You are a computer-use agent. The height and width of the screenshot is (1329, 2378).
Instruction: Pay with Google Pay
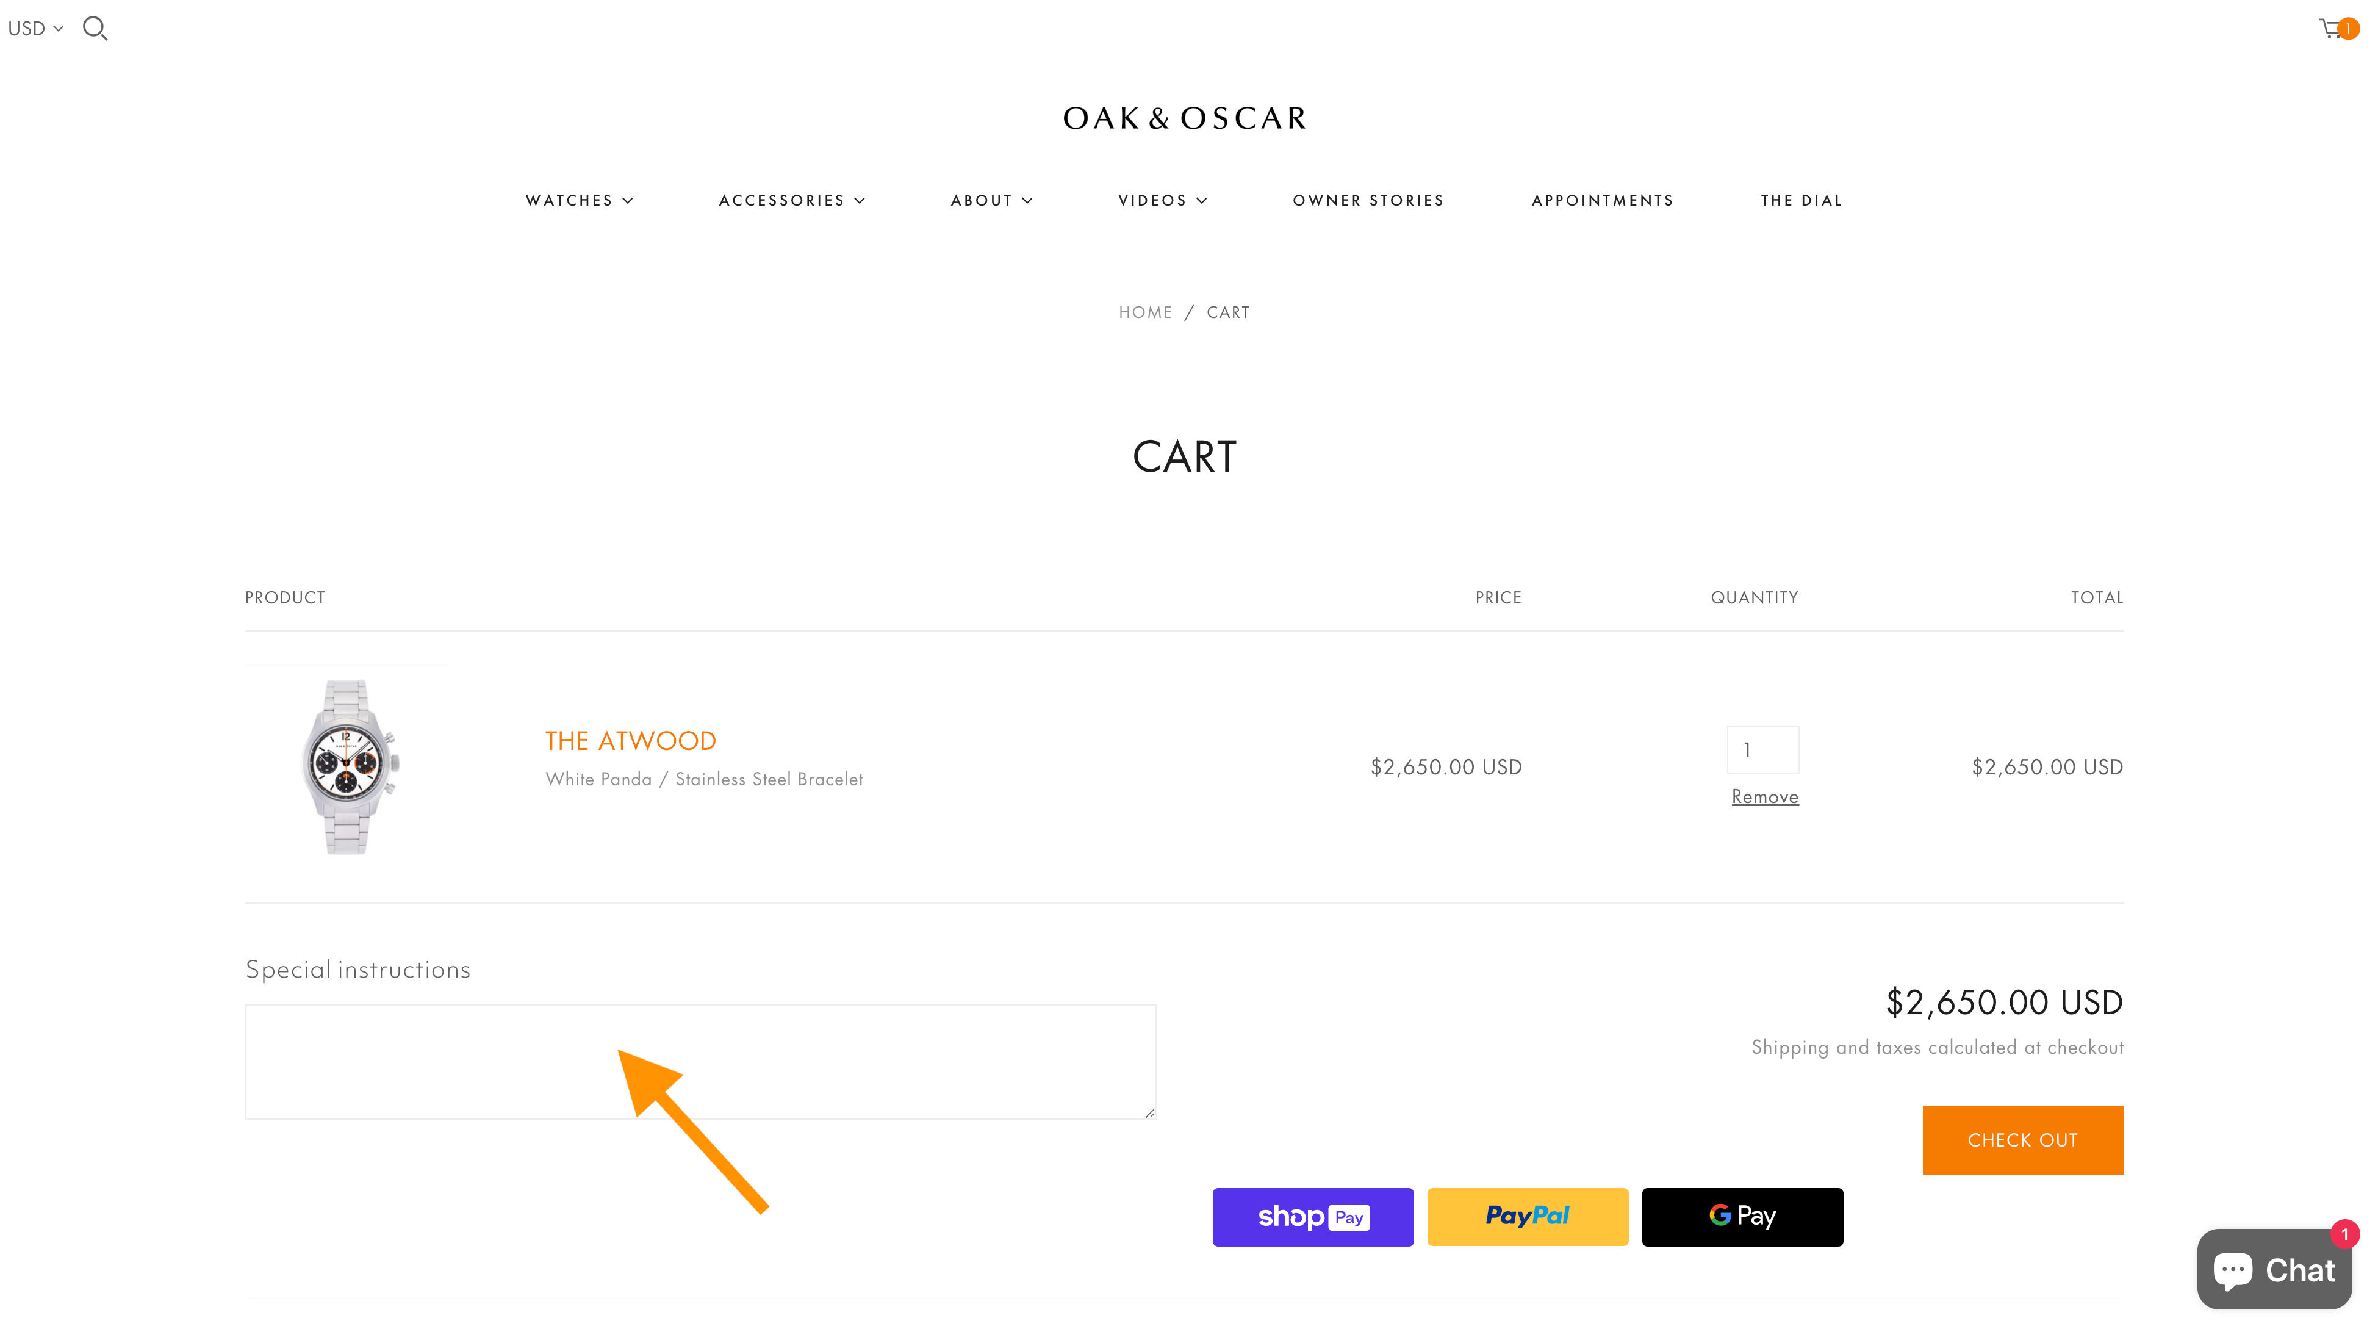pyautogui.click(x=1743, y=1217)
